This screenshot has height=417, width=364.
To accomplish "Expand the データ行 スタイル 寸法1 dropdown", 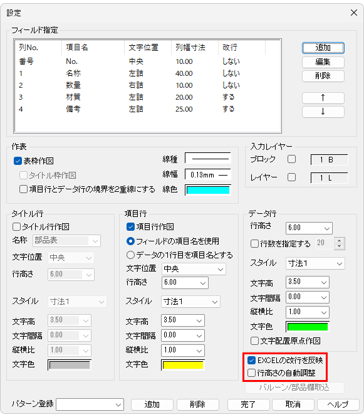I will point(315,263).
